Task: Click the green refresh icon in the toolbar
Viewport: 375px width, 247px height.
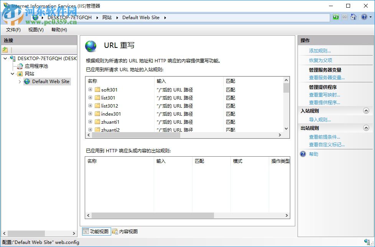Action: tap(336, 17)
